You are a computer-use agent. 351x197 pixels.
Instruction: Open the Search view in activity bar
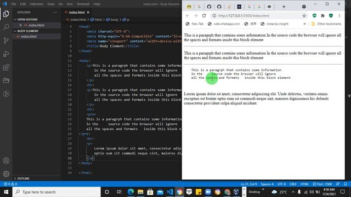pos(6,27)
